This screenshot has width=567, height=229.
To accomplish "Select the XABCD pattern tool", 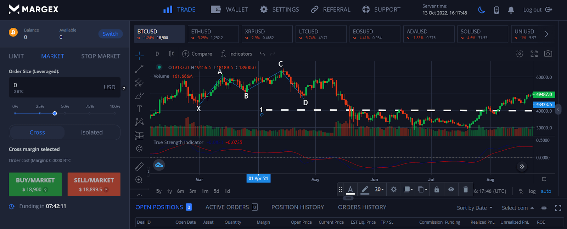I will (139, 122).
